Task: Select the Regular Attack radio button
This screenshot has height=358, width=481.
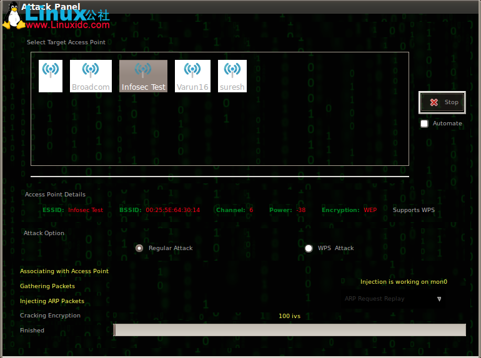Action: (x=140, y=248)
